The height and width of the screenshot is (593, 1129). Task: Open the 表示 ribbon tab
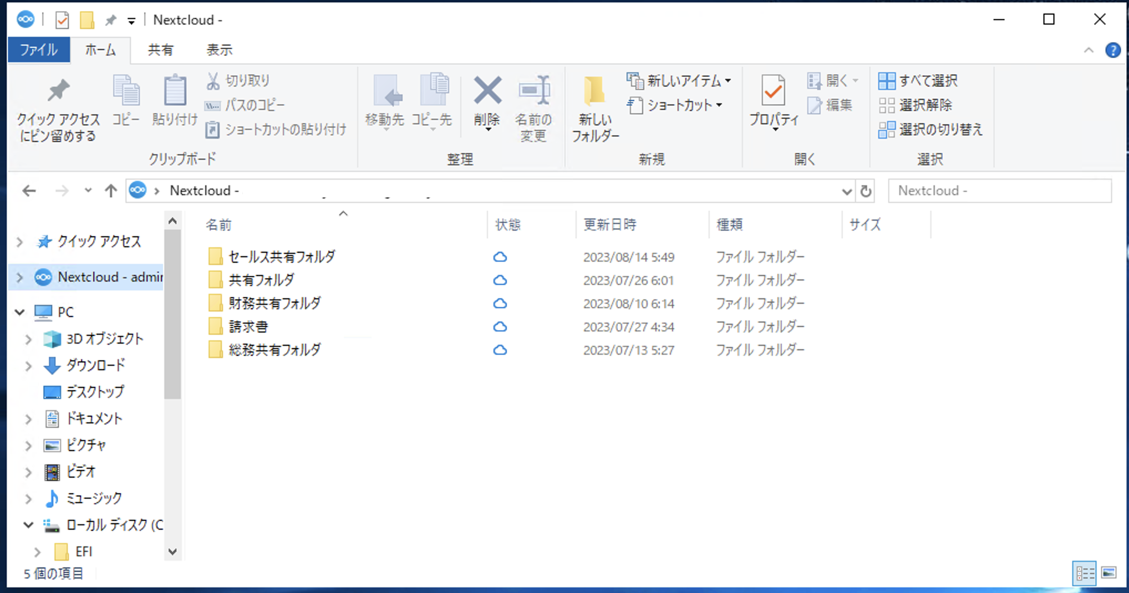pyautogui.click(x=219, y=50)
